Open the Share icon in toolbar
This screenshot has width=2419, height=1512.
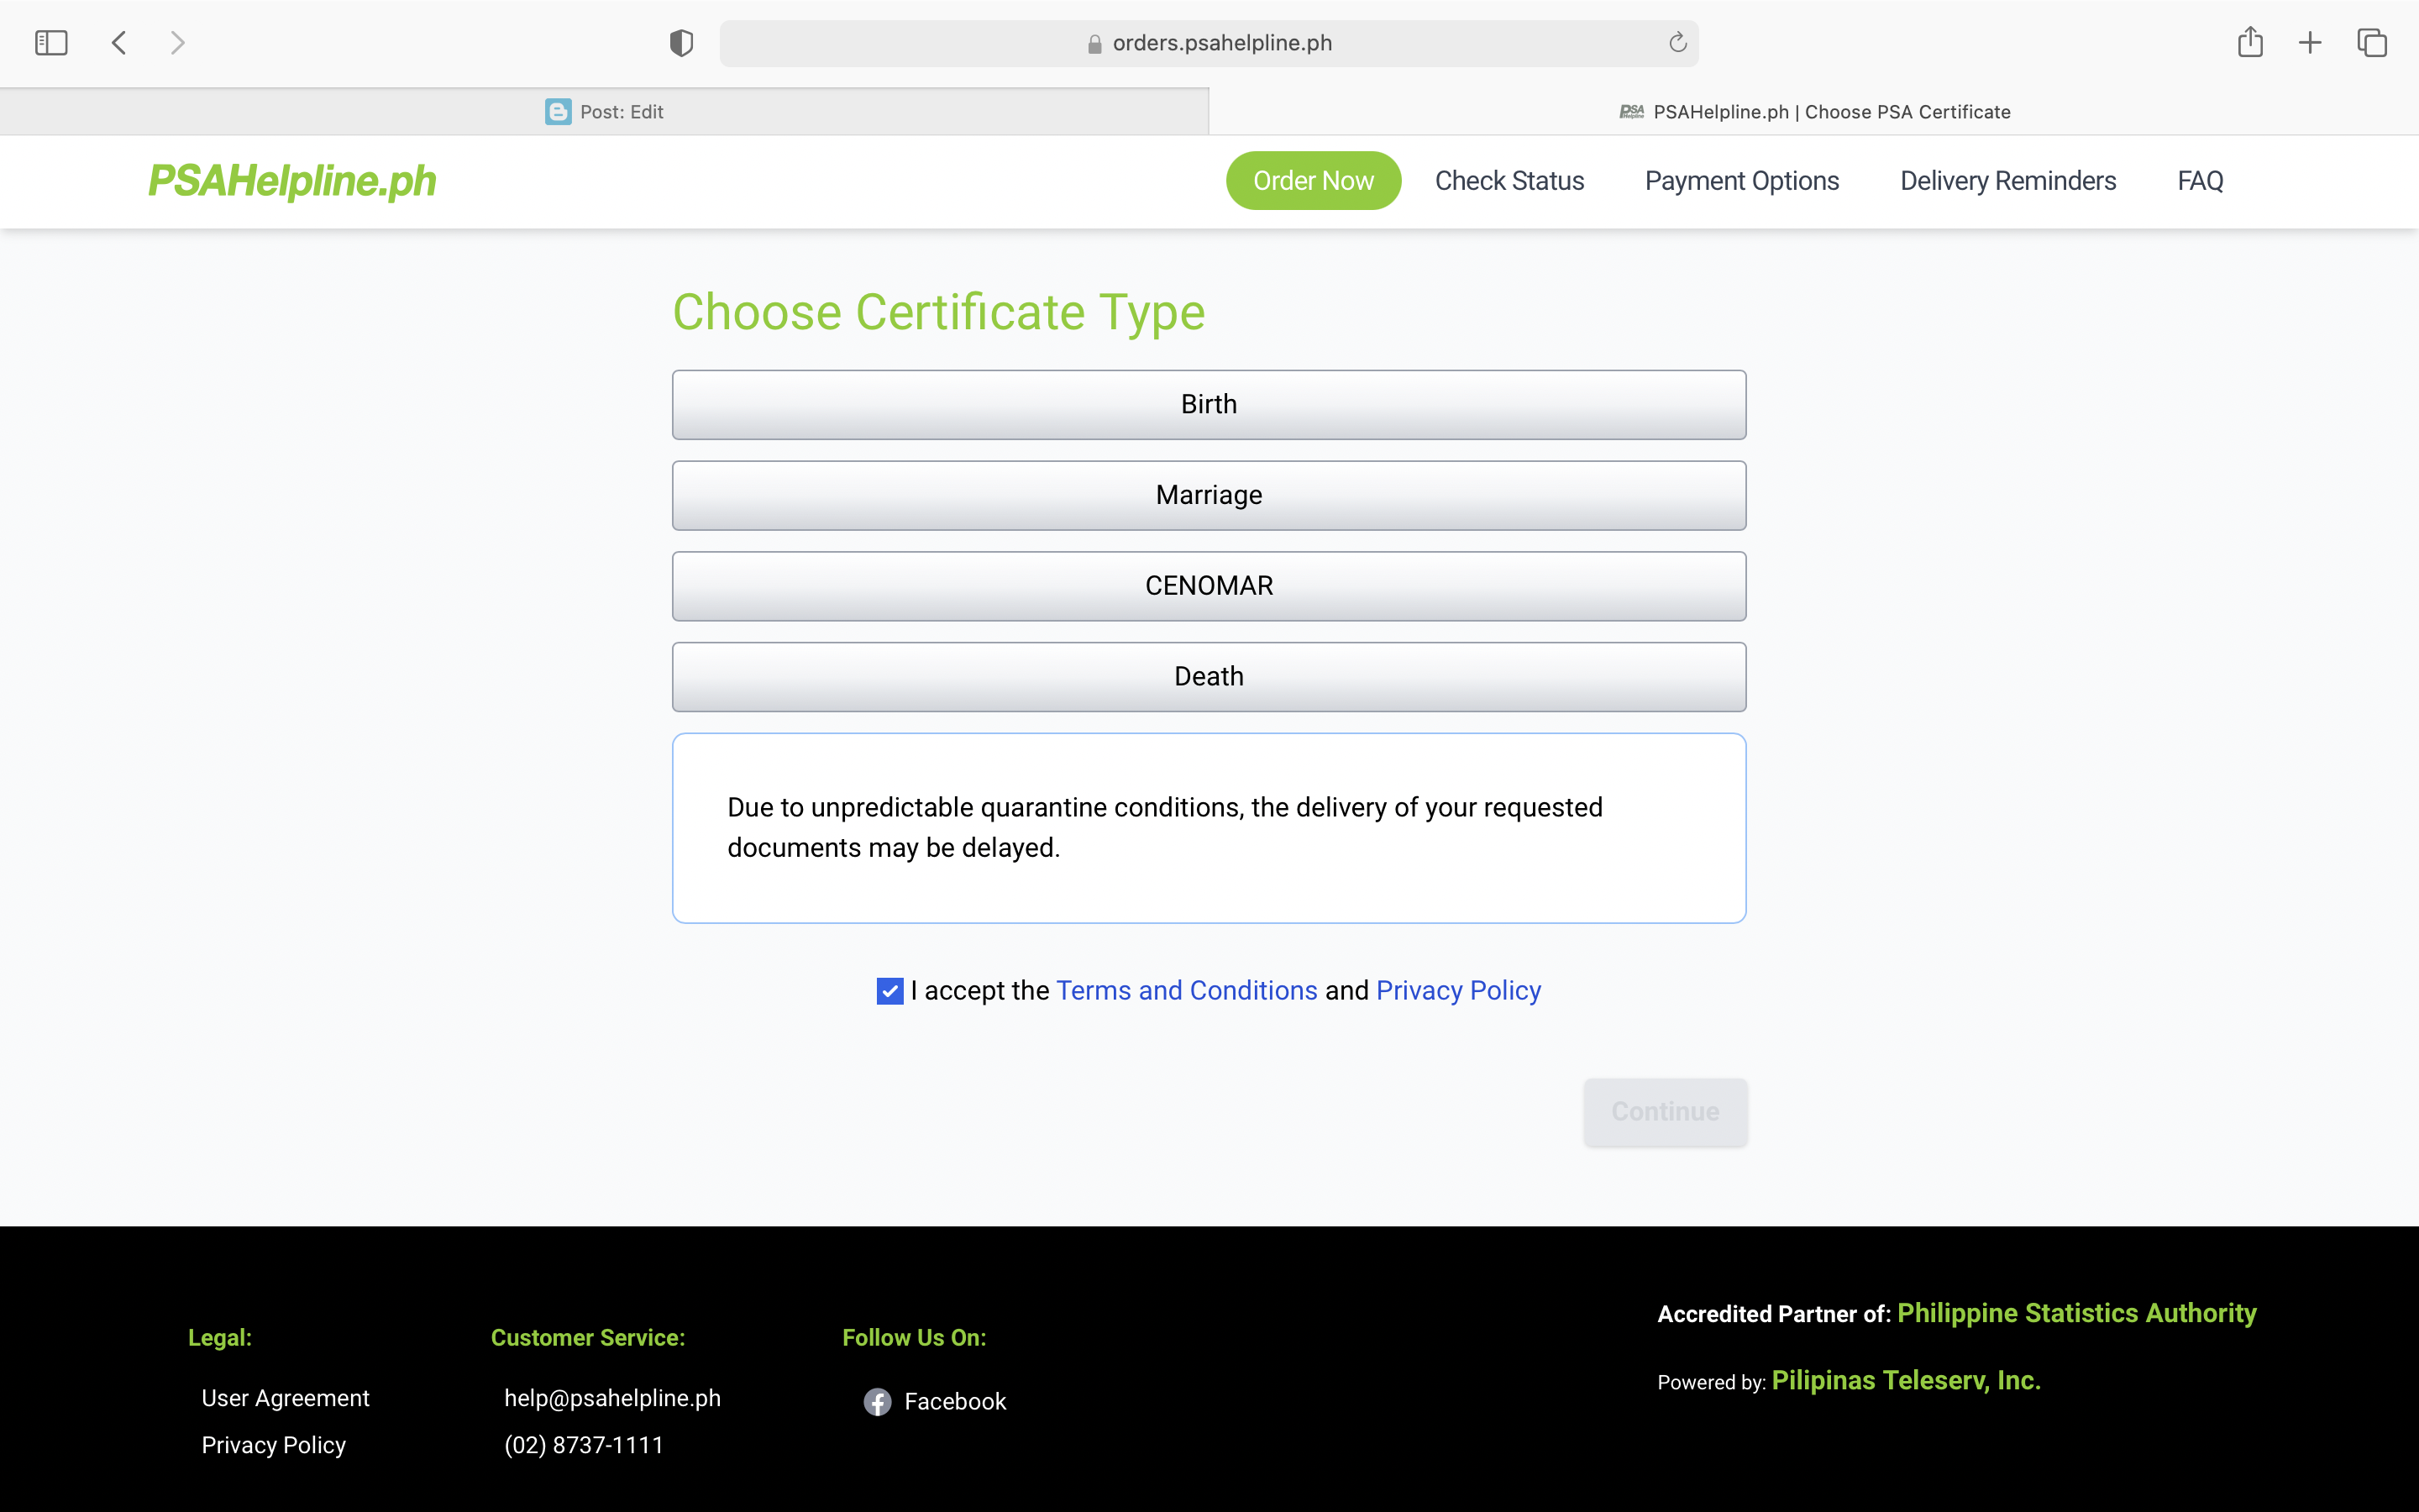pyautogui.click(x=2249, y=43)
